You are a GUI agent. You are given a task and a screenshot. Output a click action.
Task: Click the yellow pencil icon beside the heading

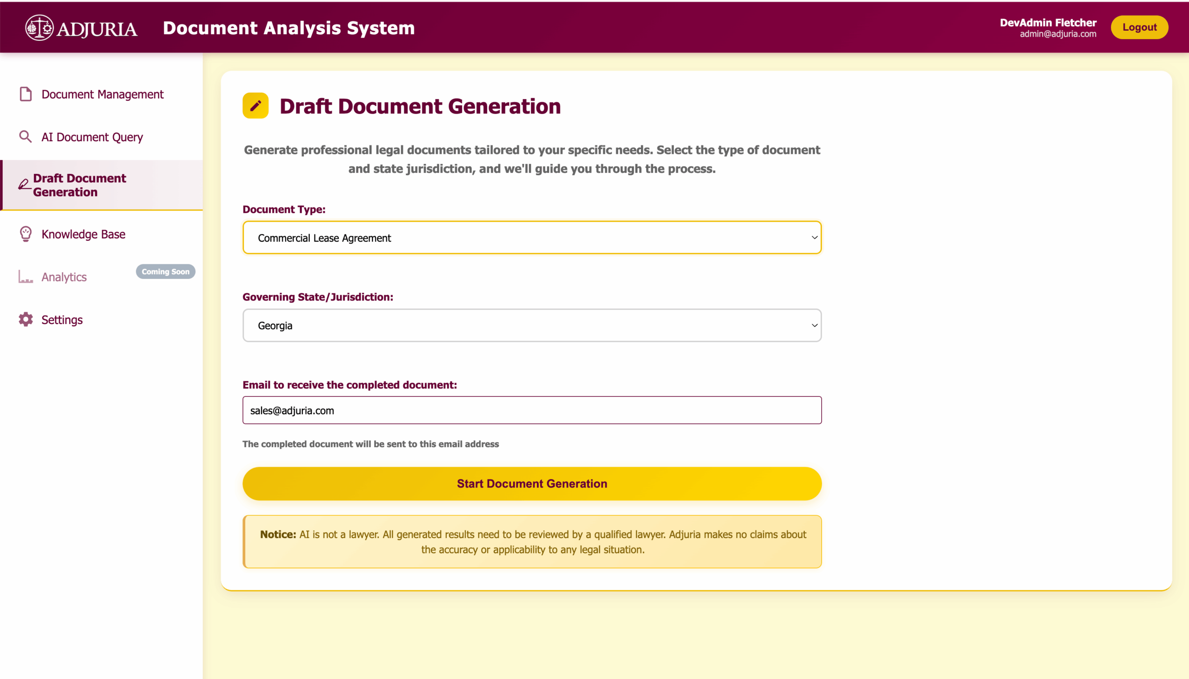pos(255,105)
